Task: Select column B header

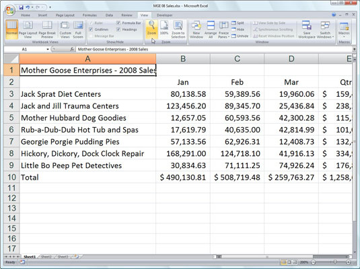Action: (x=183, y=59)
